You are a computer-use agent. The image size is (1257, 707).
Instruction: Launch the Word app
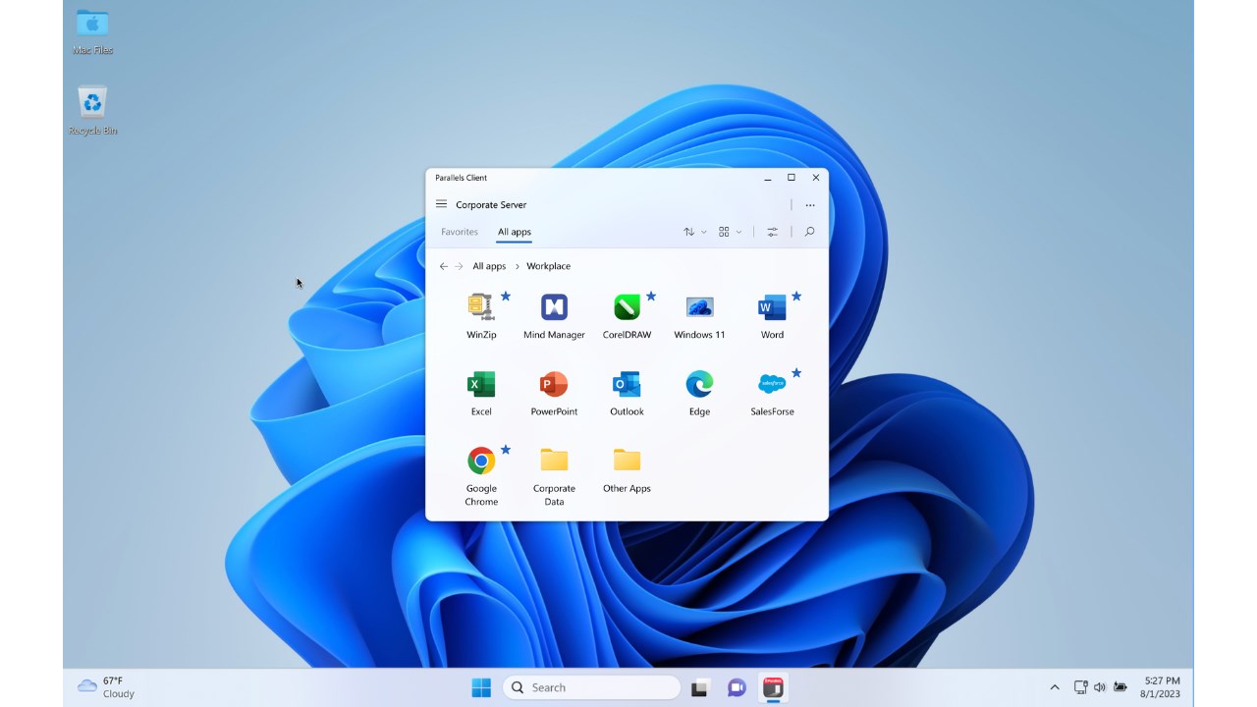coord(772,316)
